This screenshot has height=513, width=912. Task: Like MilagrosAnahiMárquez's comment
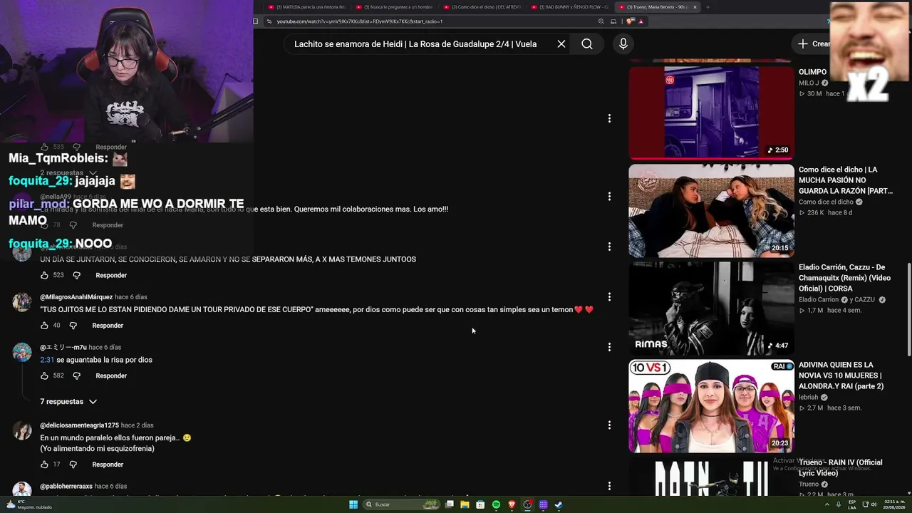pos(44,326)
